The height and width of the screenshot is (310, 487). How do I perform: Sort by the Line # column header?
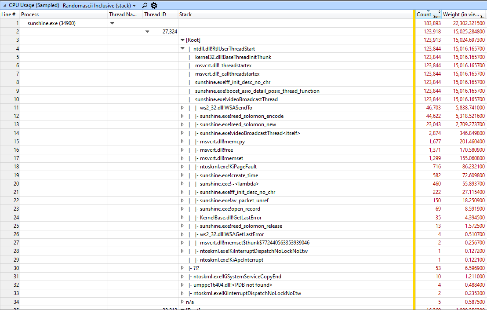(x=8, y=14)
